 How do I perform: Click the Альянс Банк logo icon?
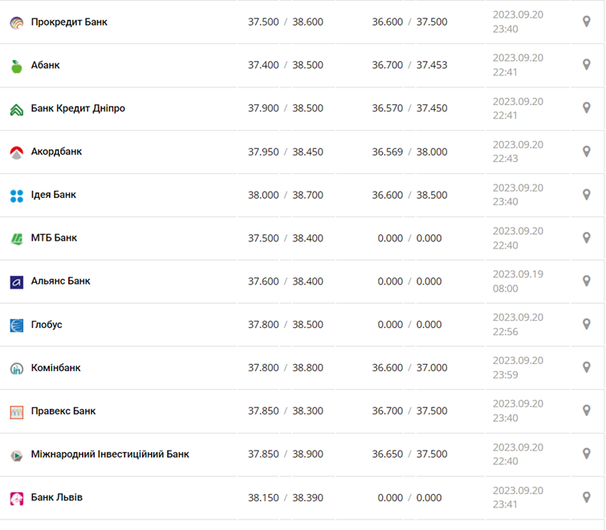pos(17,282)
